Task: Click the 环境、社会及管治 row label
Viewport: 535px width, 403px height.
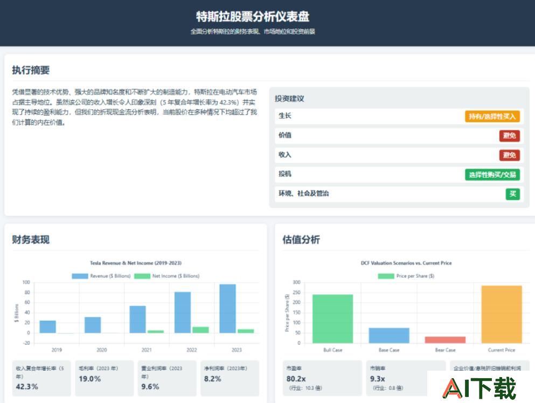Action: (x=304, y=193)
